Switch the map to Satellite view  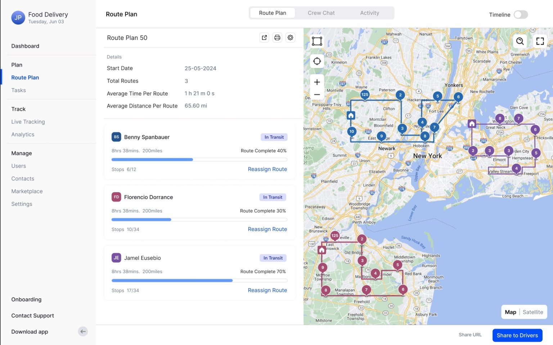click(533, 312)
